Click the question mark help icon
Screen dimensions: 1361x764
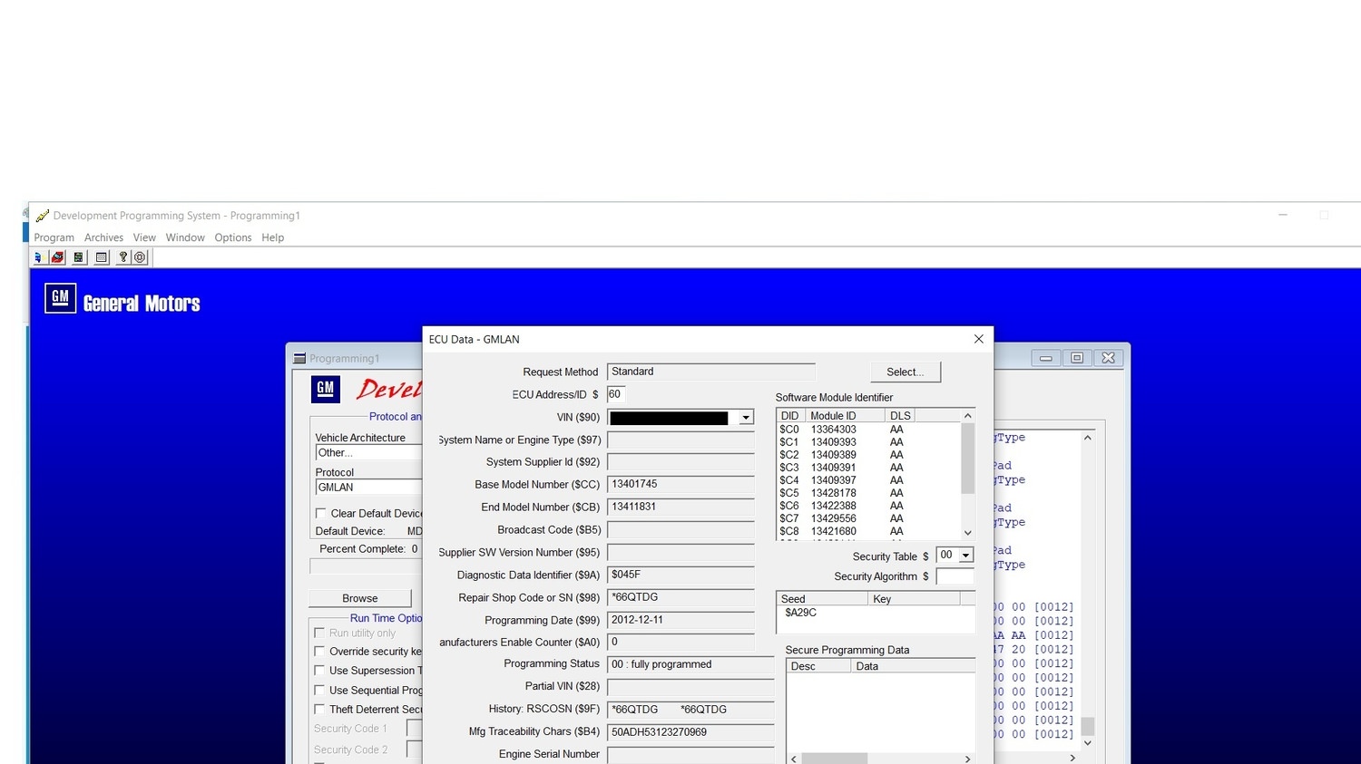[x=123, y=257]
